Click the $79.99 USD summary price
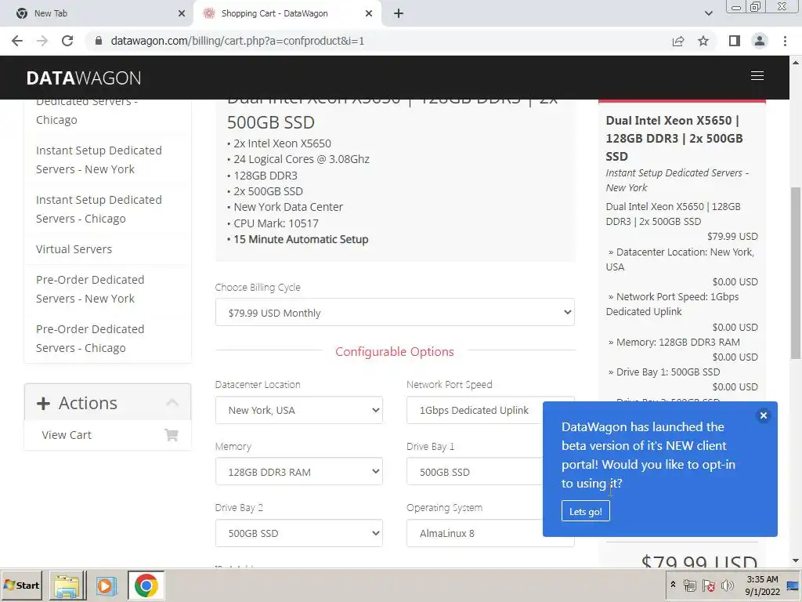Image resolution: width=802 pixels, height=602 pixels. point(732,237)
